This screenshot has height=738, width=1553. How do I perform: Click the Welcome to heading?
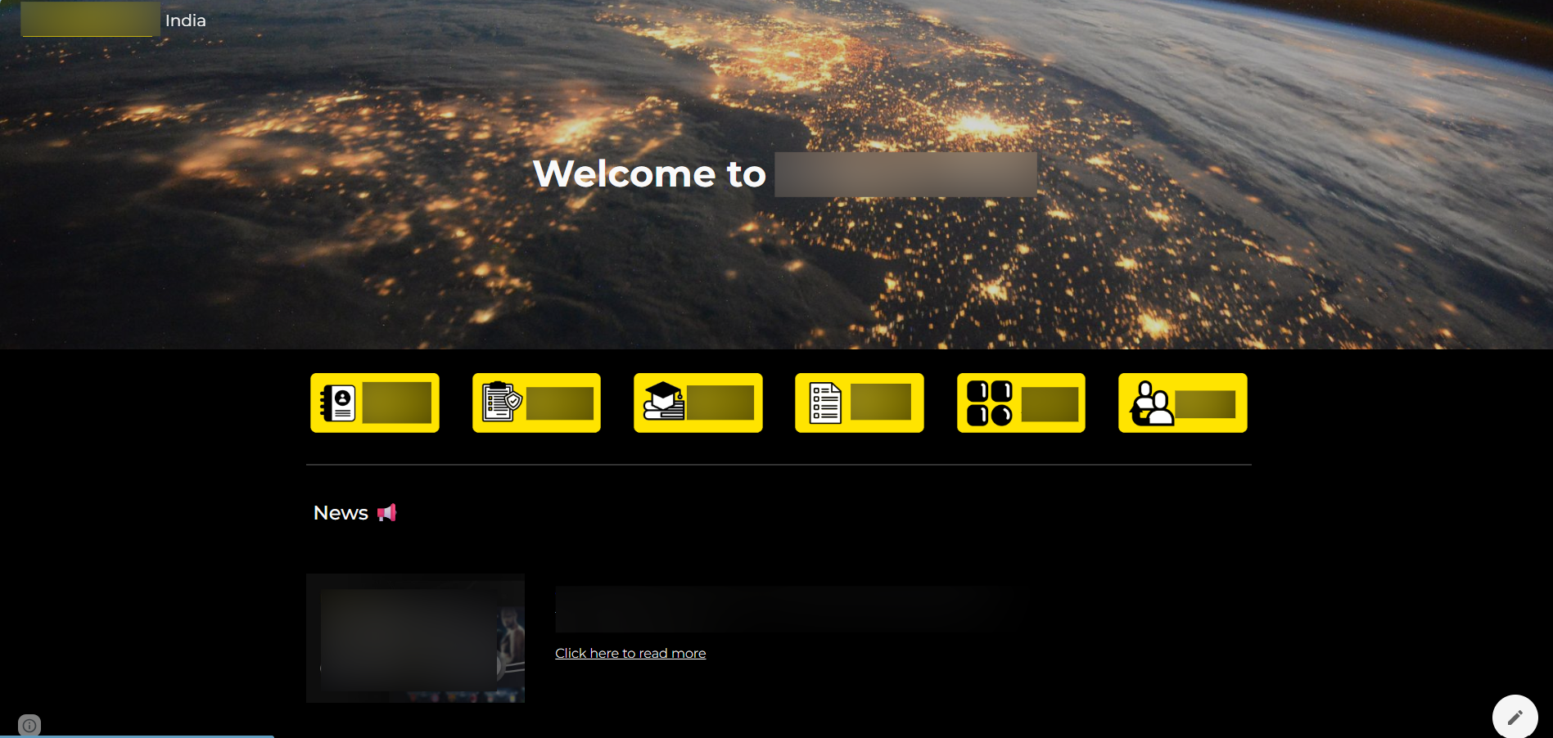coord(649,173)
